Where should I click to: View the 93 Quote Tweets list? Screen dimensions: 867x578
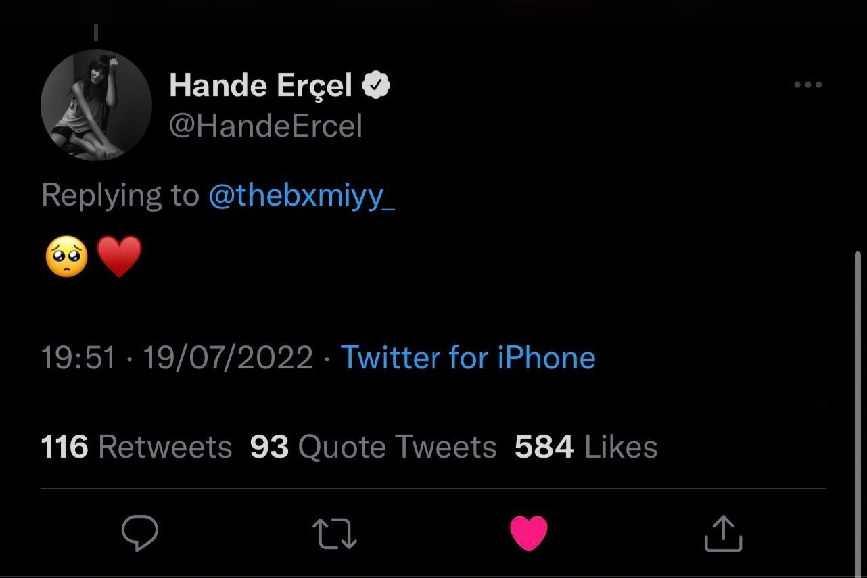373,447
